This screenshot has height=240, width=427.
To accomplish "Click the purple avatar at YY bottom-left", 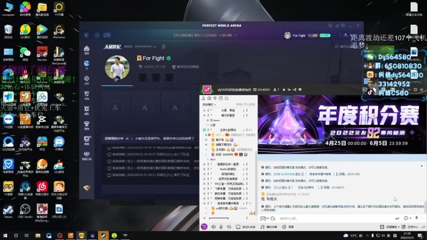I will point(204,226).
